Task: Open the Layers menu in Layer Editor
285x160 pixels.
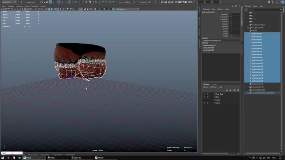Action: 205,87
